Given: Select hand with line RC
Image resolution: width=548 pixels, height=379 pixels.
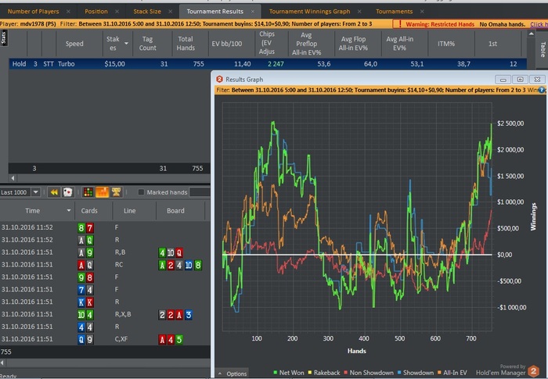Looking at the screenshot, I should coord(105,265).
